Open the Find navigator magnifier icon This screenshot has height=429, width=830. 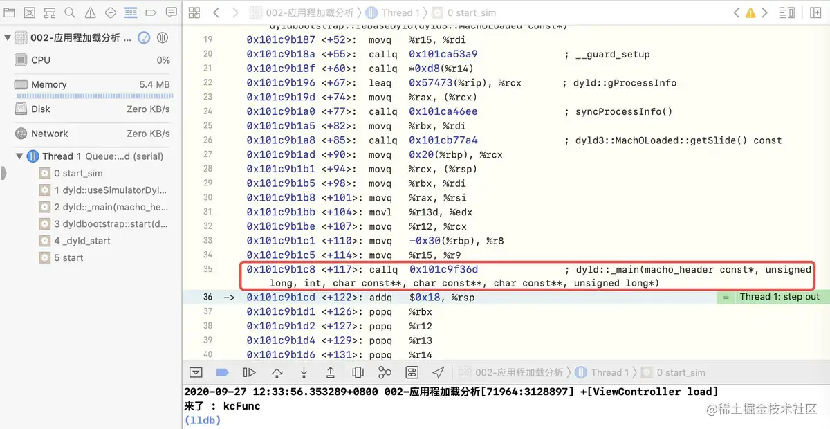(70, 12)
